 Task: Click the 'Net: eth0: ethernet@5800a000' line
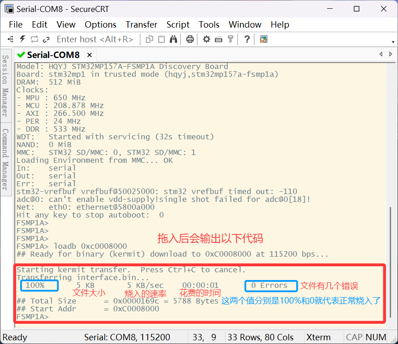(x=86, y=207)
